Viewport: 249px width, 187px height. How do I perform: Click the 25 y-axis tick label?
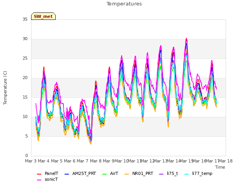coord(25,58)
